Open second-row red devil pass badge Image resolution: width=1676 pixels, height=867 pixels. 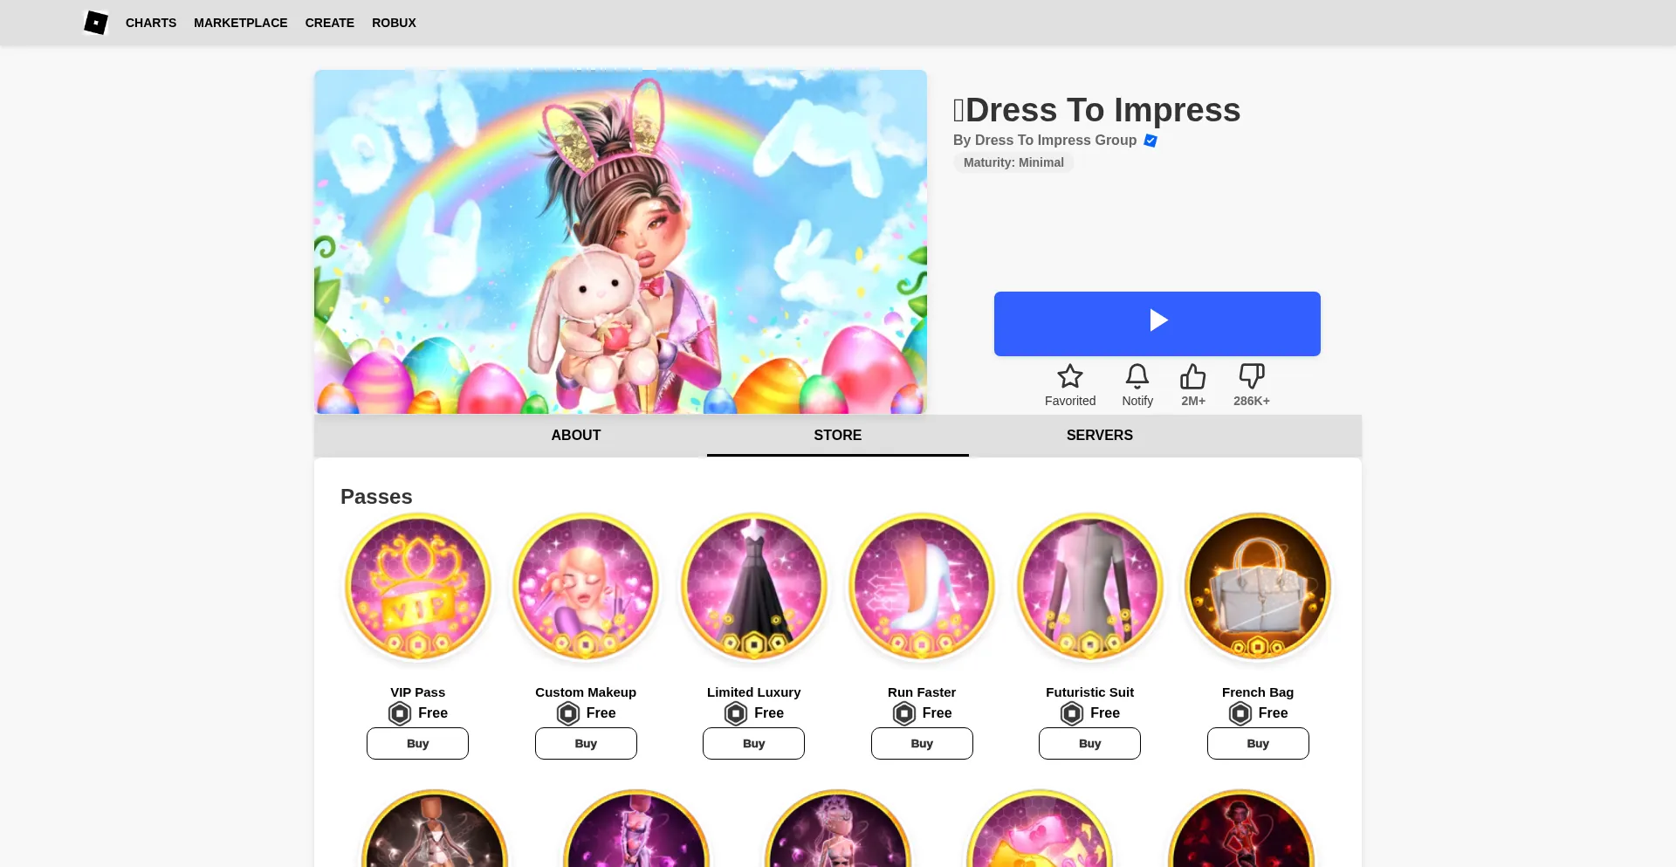[x=1241, y=829]
